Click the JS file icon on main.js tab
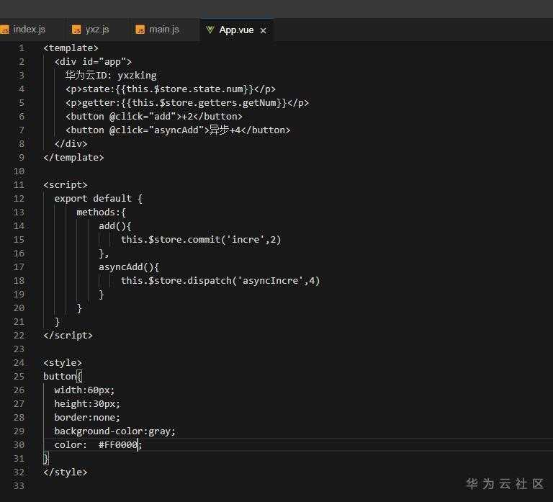The width and height of the screenshot is (553, 502). [x=140, y=30]
